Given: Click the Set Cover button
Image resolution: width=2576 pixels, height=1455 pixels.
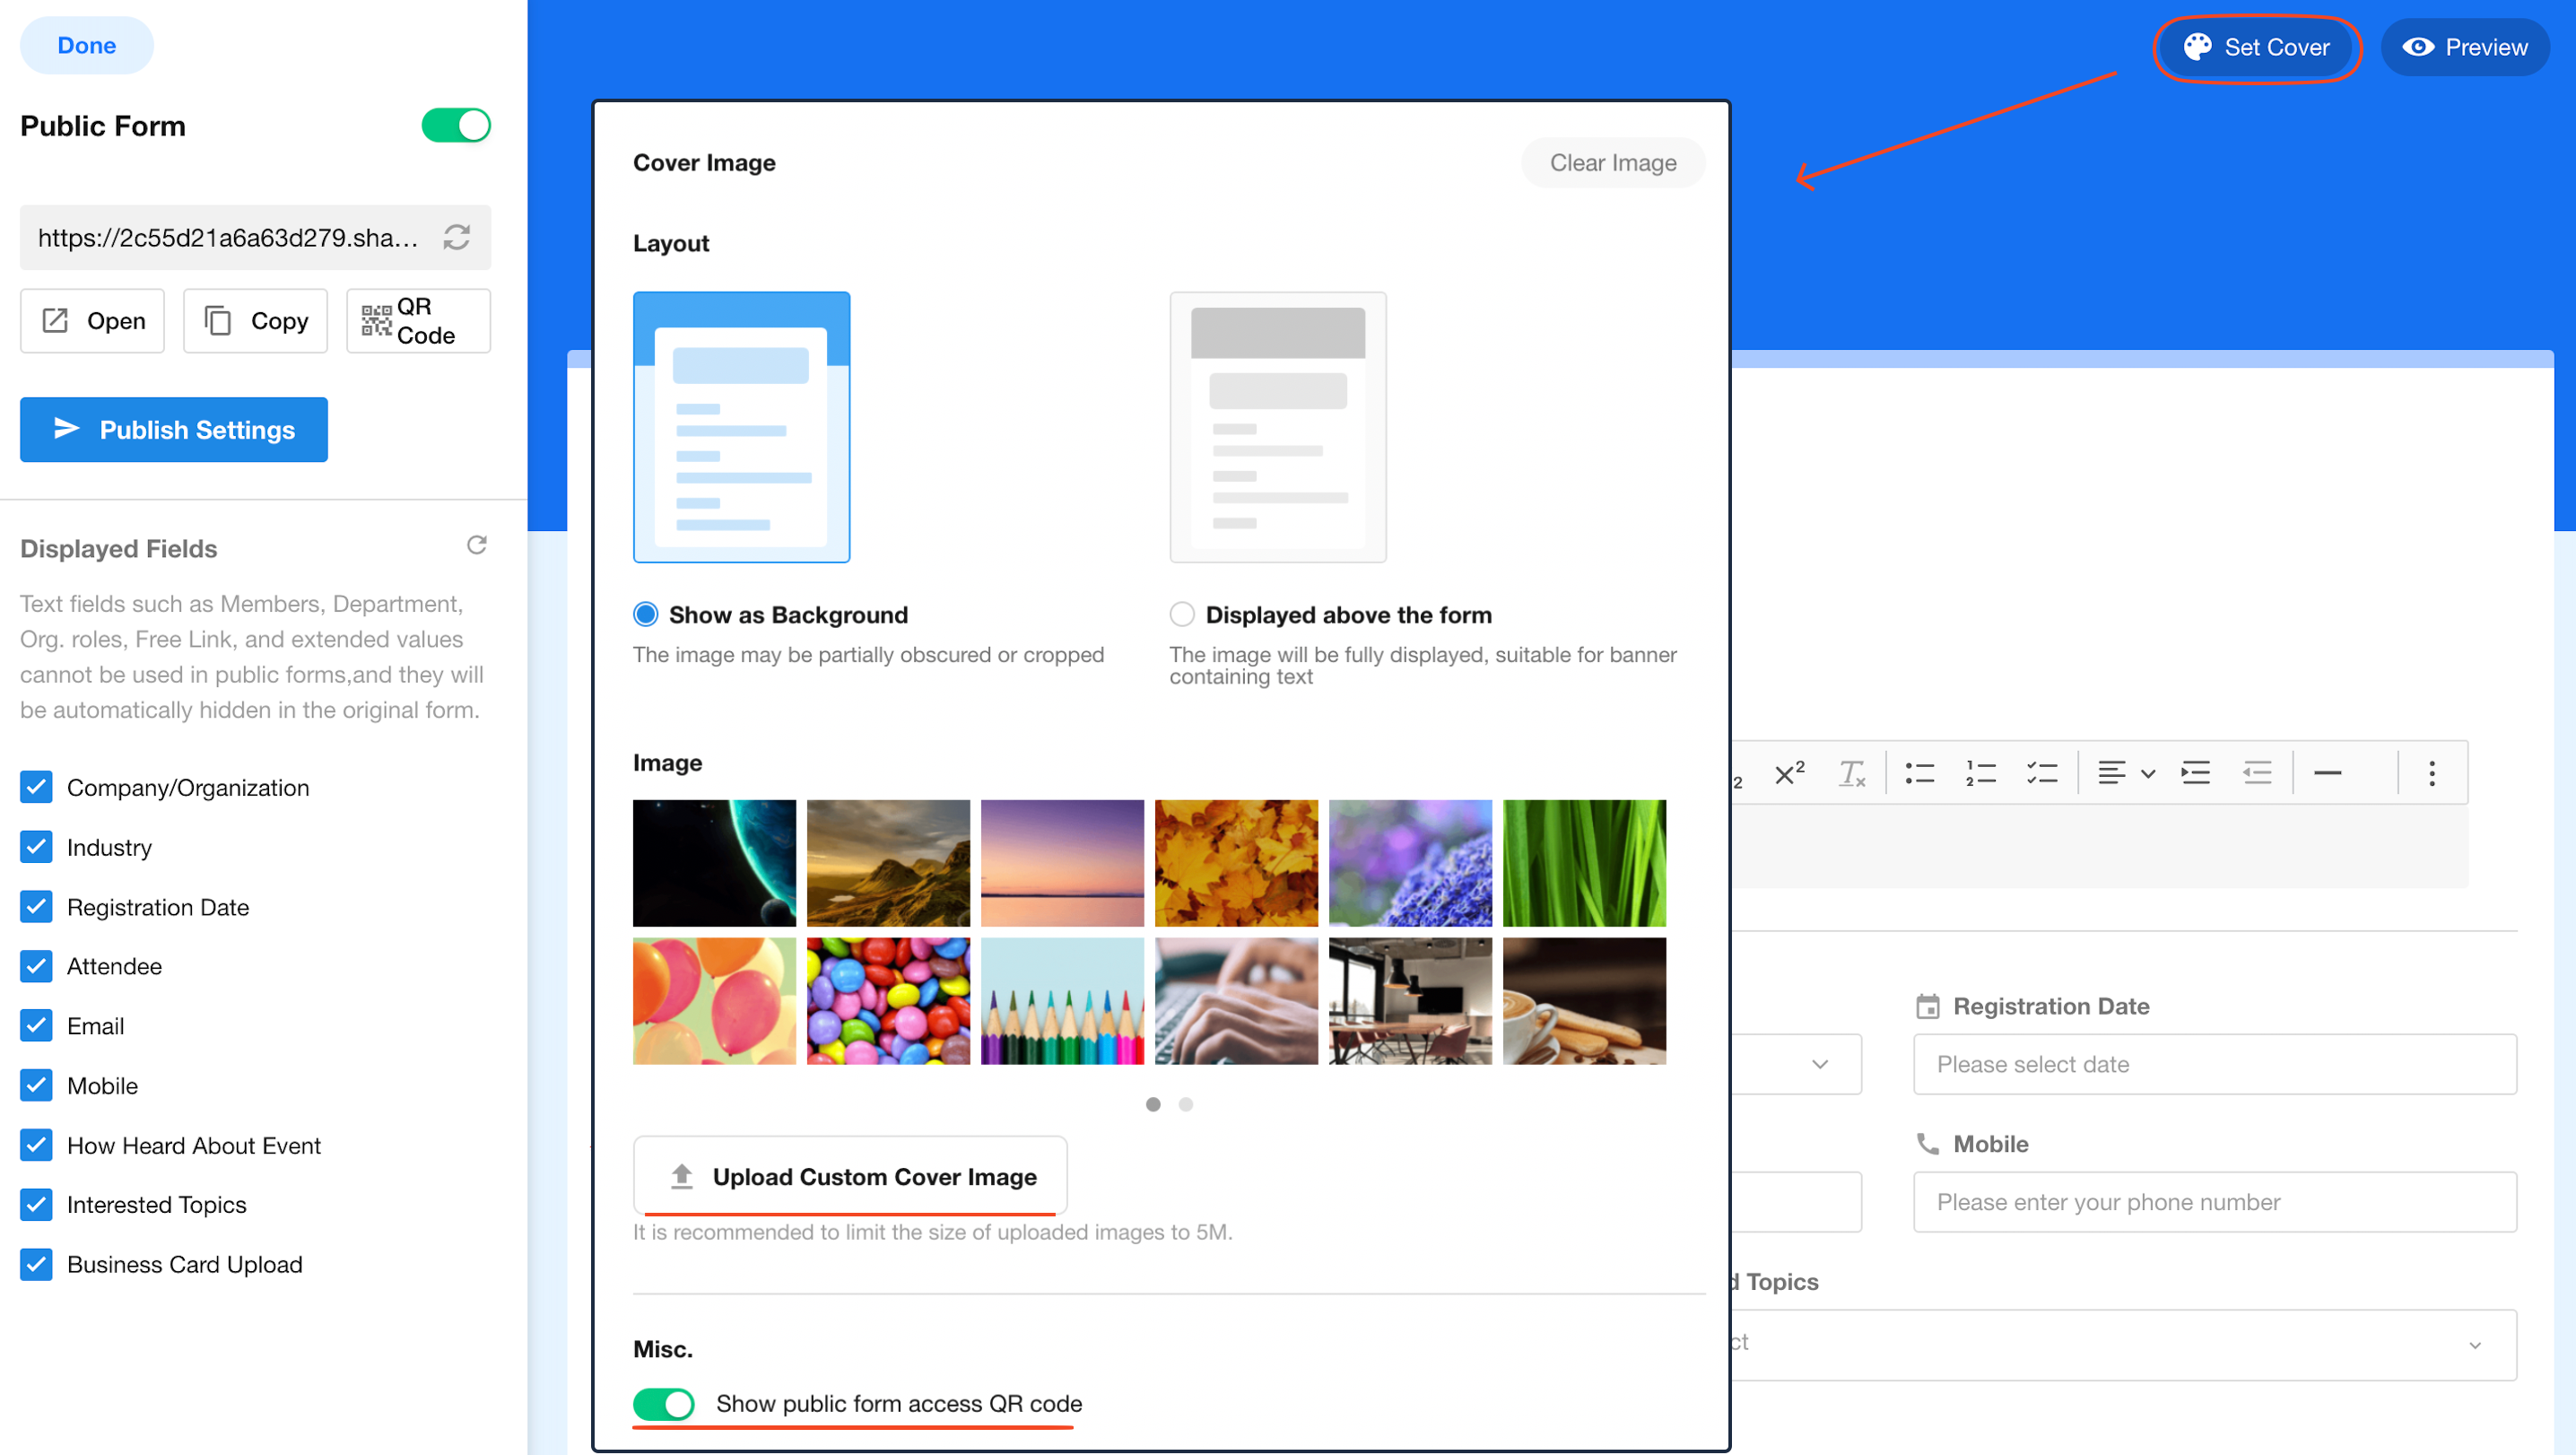Looking at the screenshot, I should tap(2257, 47).
